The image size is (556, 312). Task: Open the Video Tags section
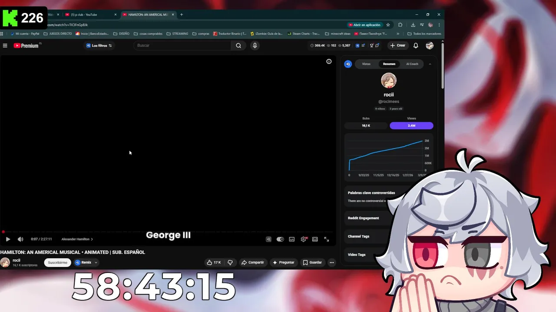357,255
